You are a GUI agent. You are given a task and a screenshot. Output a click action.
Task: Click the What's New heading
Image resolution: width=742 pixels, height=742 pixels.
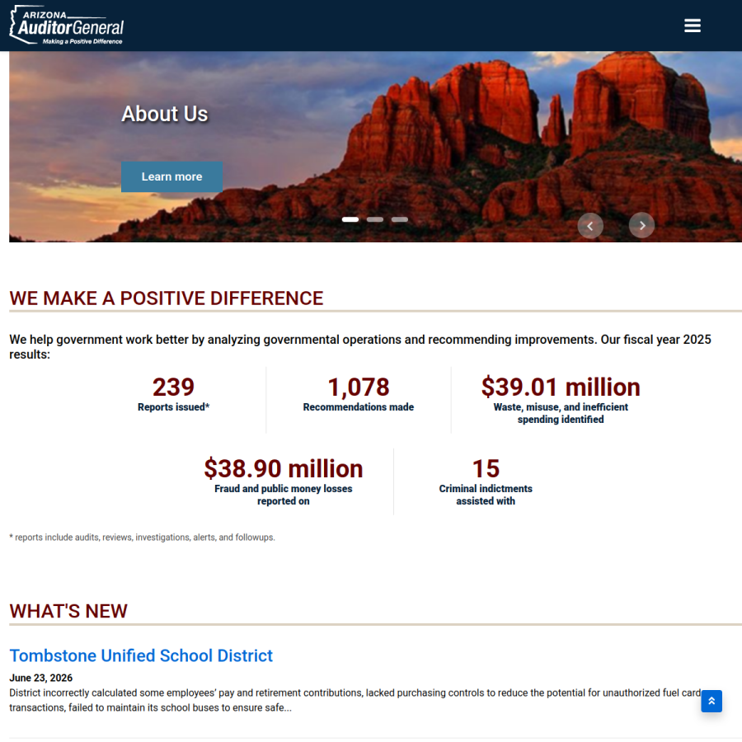[68, 611]
